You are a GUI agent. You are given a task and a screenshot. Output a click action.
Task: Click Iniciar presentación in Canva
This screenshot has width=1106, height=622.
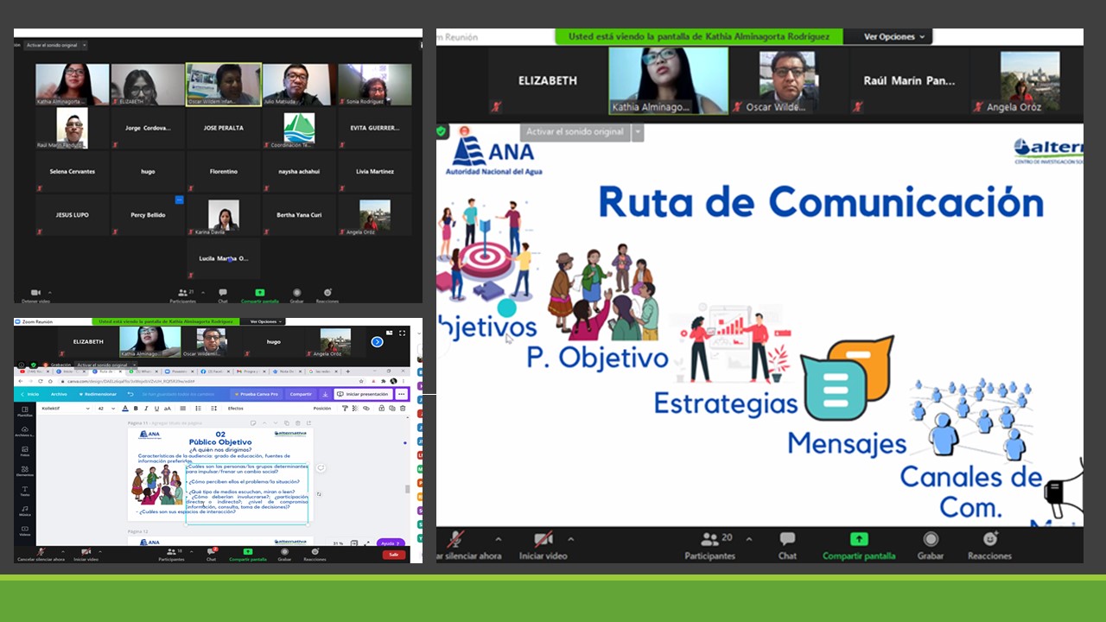click(x=363, y=394)
